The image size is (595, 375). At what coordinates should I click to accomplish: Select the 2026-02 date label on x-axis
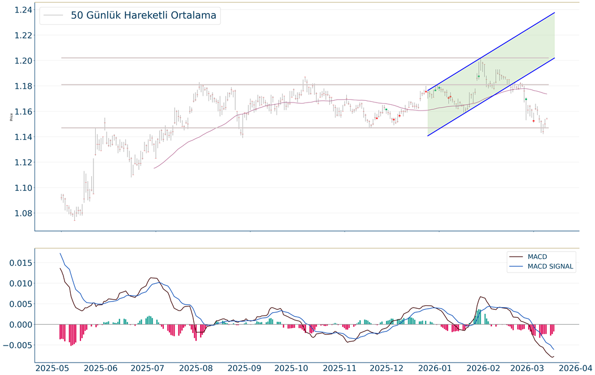tap(482, 368)
